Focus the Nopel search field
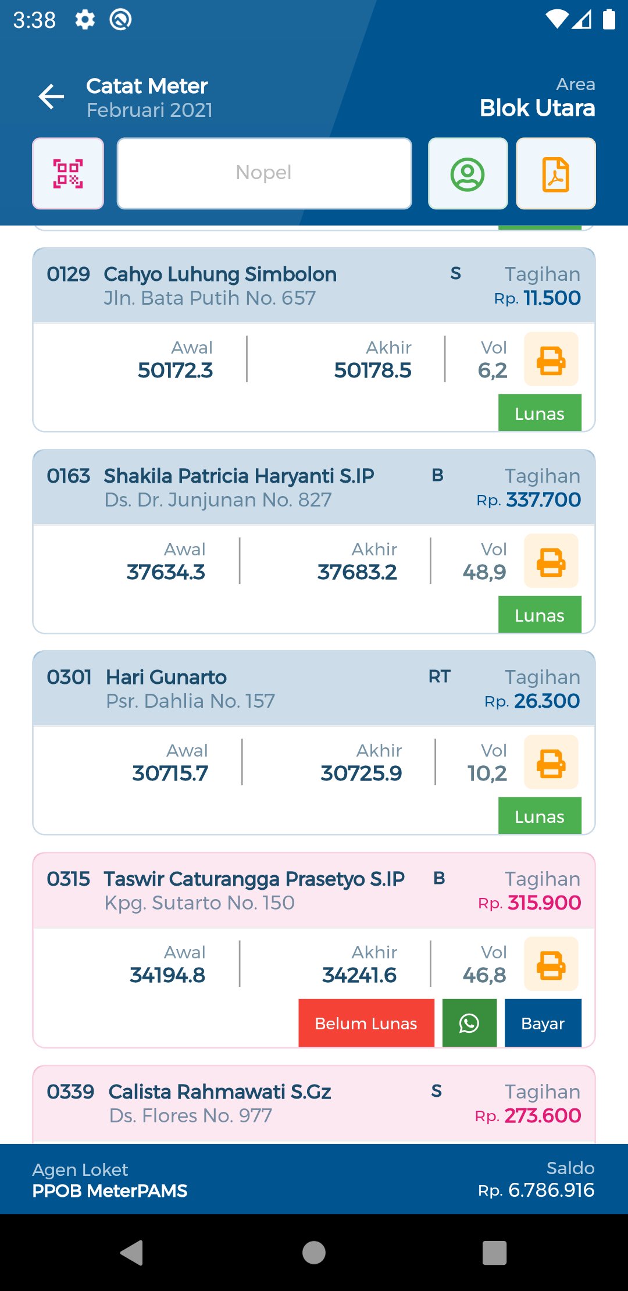 coord(264,173)
